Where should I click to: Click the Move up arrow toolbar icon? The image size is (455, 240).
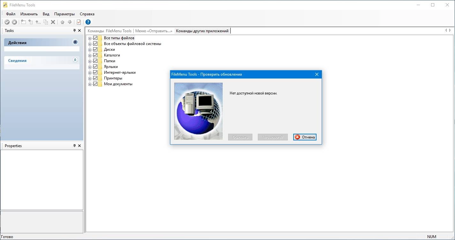point(62,22)
